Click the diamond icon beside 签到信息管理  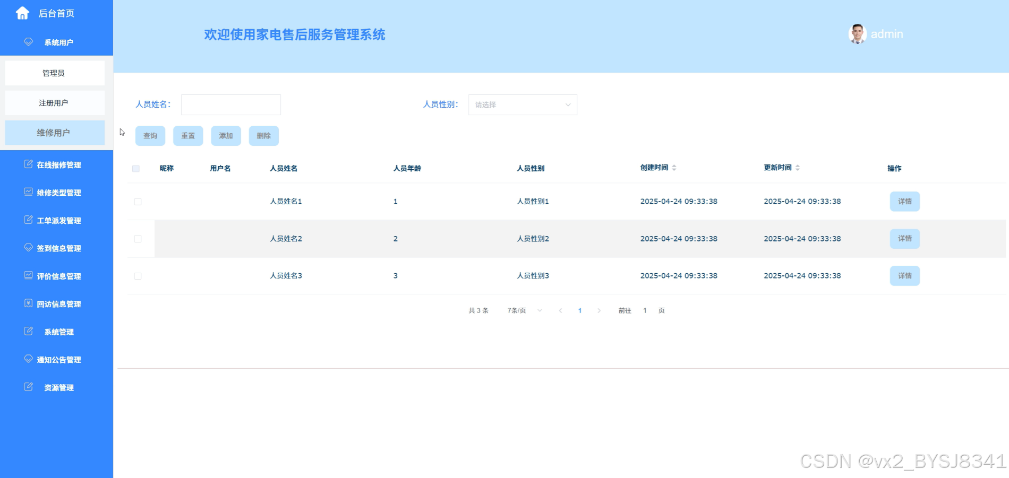click(29, 247)
